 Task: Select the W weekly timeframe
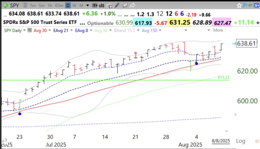[x=74, y=6]
